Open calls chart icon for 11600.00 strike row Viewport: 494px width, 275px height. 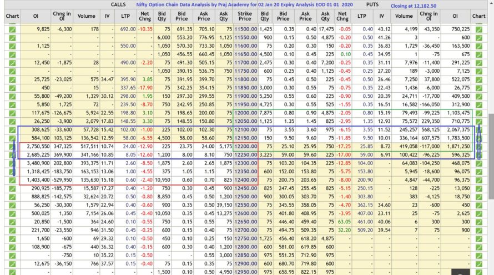tap(12, 46)
